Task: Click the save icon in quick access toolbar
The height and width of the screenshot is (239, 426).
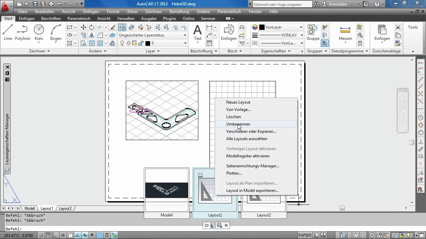Action: pyautogui.click(x=35, y=4)
